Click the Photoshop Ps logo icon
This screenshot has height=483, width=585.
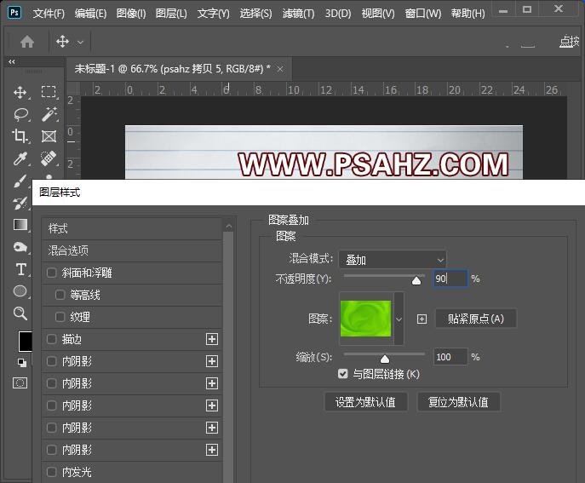click(14, 13)
